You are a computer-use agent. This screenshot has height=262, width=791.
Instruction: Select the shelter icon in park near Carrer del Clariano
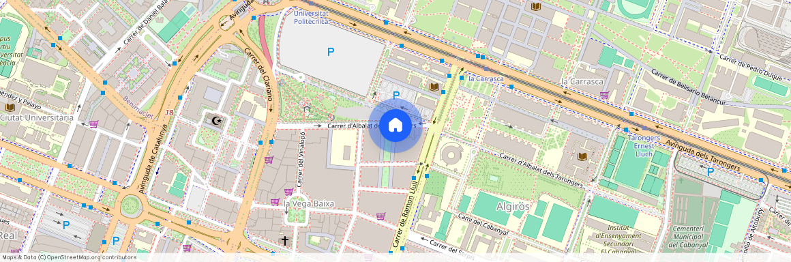click(x=306, y=108)
